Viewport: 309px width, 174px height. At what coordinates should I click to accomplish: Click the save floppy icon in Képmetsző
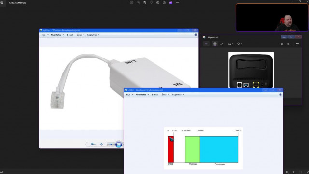coord(282,44)
